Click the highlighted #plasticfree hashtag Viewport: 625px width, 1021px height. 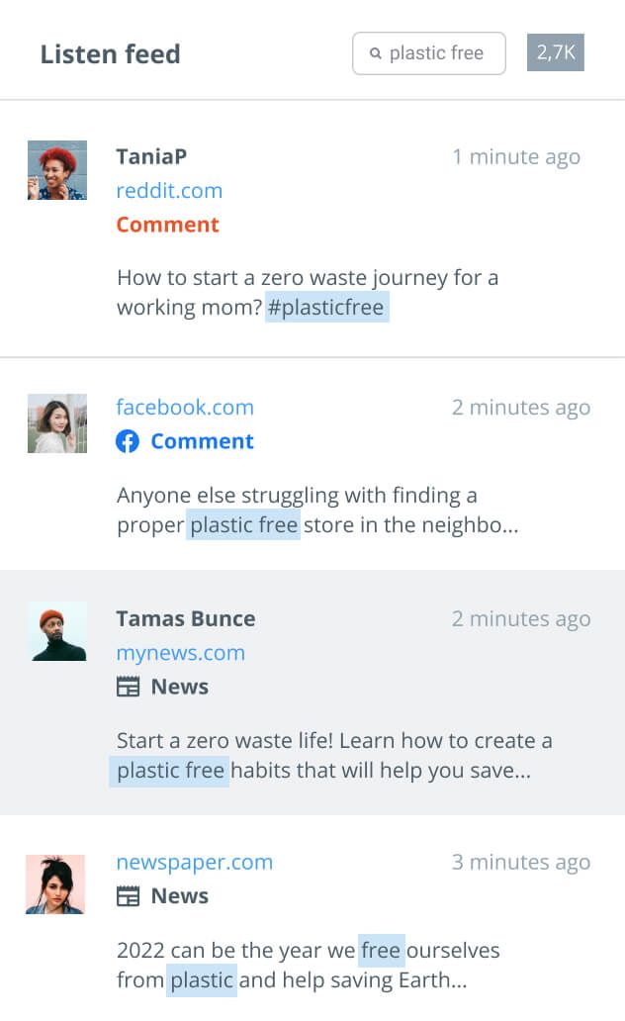(x=326, y=307)
